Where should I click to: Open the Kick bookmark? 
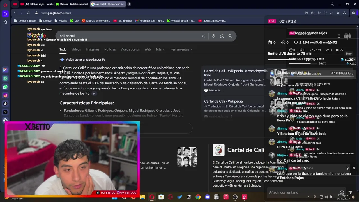pyautogui.click(x=75, y=21)
